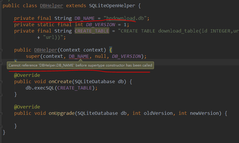Click the newVersion parameter
Image resolution: width=239 pixels, height=143 pixels.
[204, 113]
